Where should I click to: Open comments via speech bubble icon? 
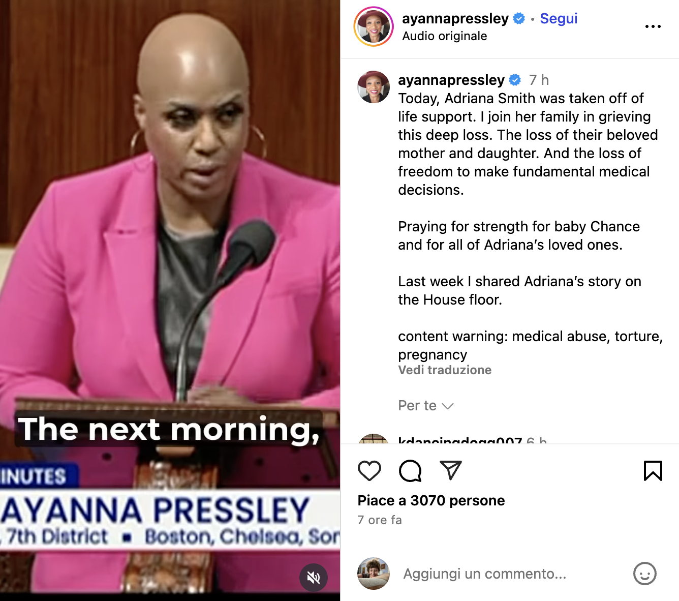tap(410, 471)
